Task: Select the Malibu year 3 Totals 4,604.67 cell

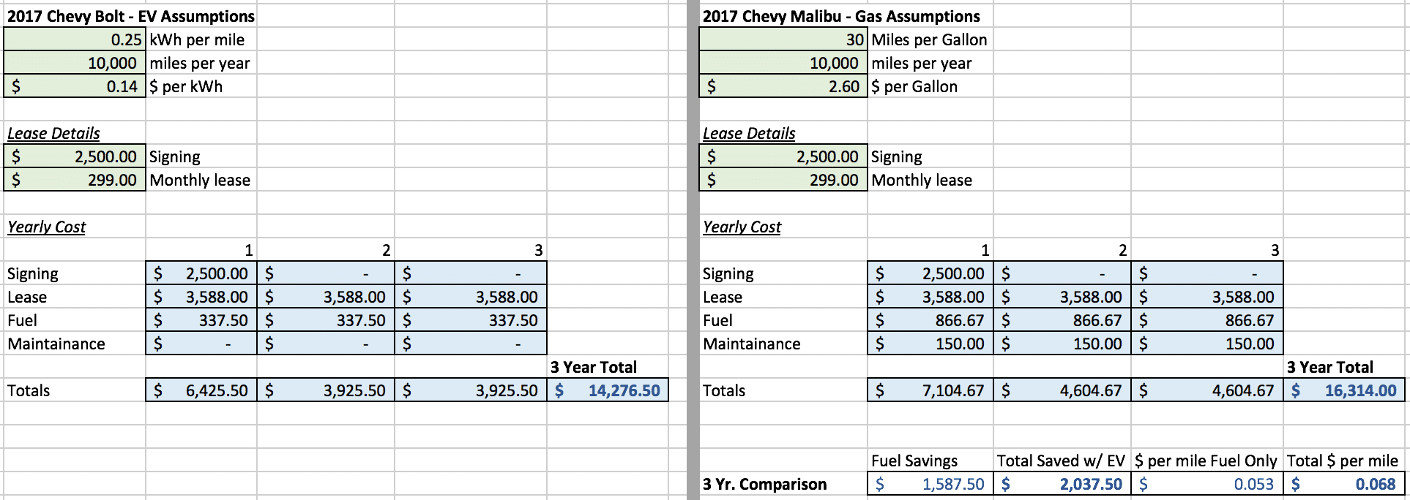Action: click(1207, 390)
